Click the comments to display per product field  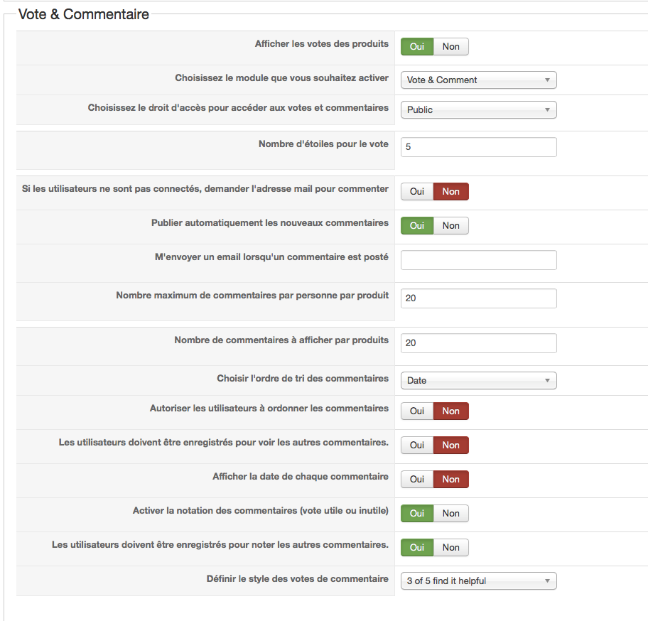(478, 343)
